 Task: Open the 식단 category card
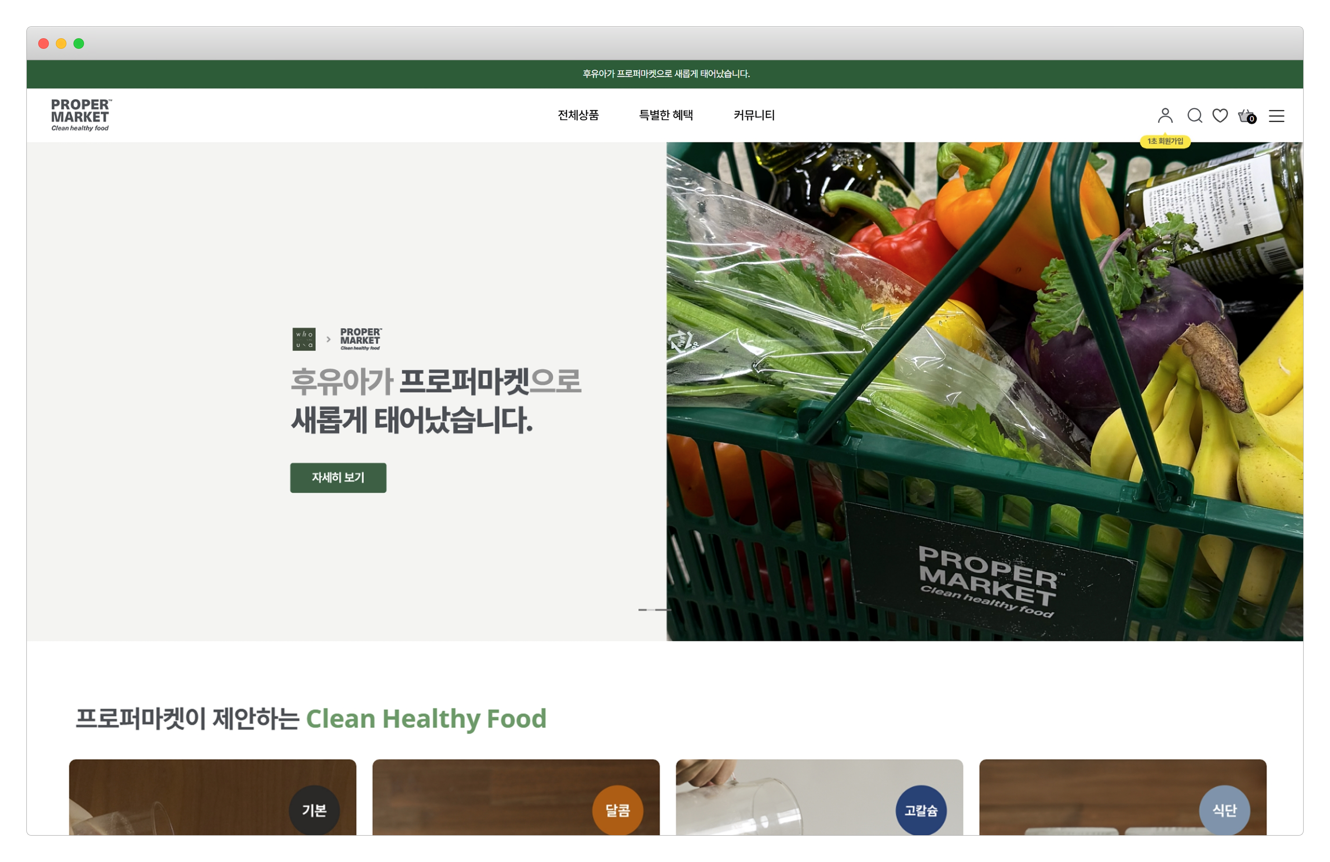pyautogui.click(x=1123, y=797)
